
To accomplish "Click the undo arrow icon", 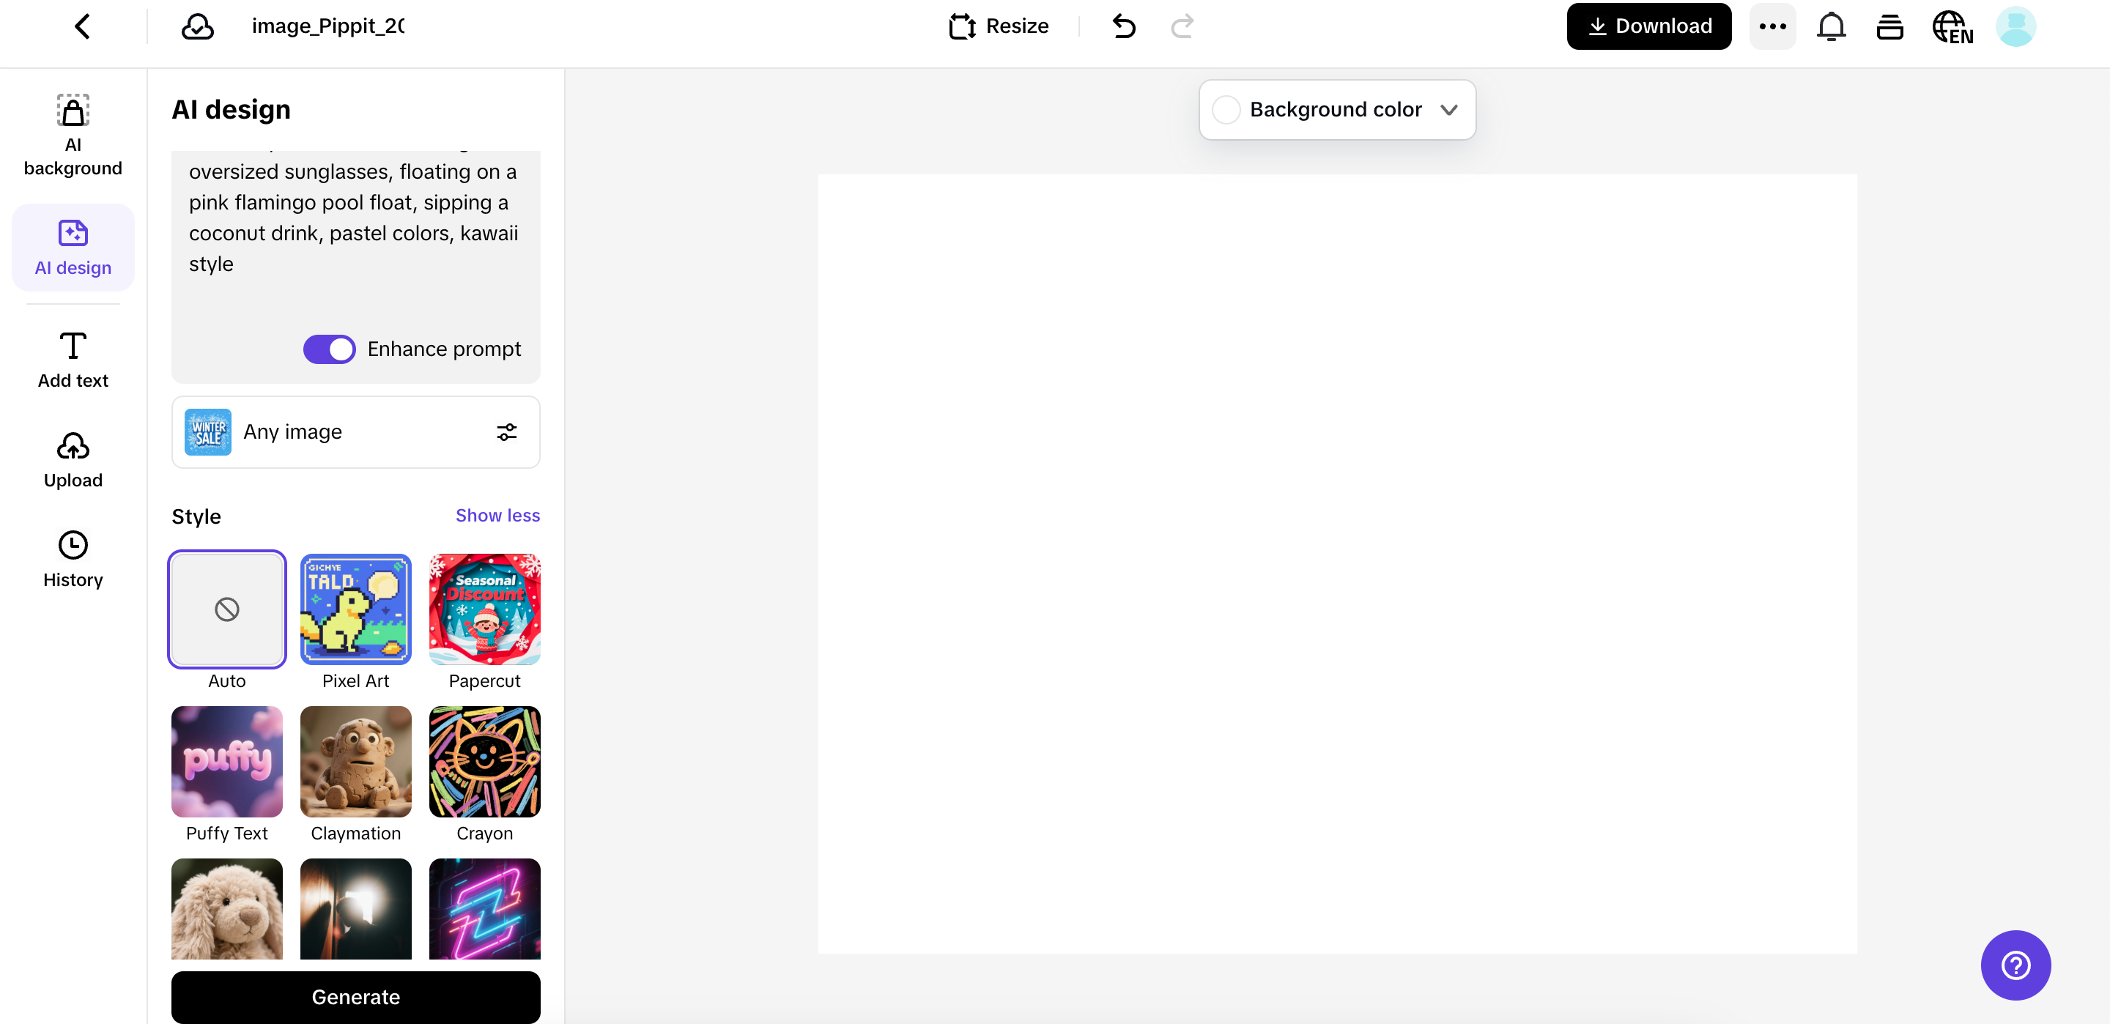I will [1124, 26].
